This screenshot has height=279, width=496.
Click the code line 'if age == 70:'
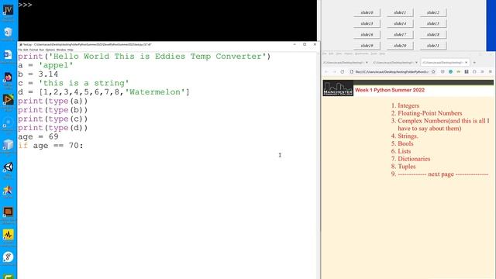50,146
